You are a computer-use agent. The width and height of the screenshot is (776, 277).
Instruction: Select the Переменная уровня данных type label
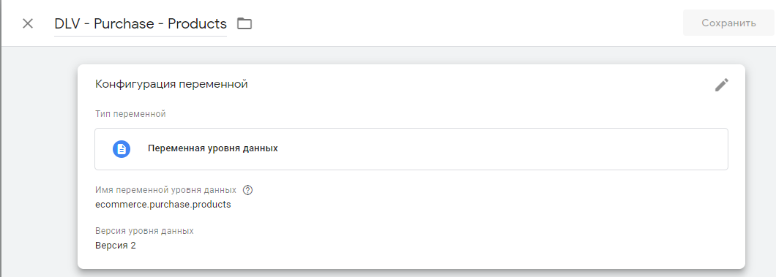[x=213, y=148]
